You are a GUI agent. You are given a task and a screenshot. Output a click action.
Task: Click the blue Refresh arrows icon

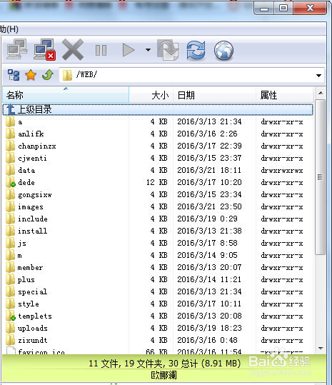coord(196,50)
